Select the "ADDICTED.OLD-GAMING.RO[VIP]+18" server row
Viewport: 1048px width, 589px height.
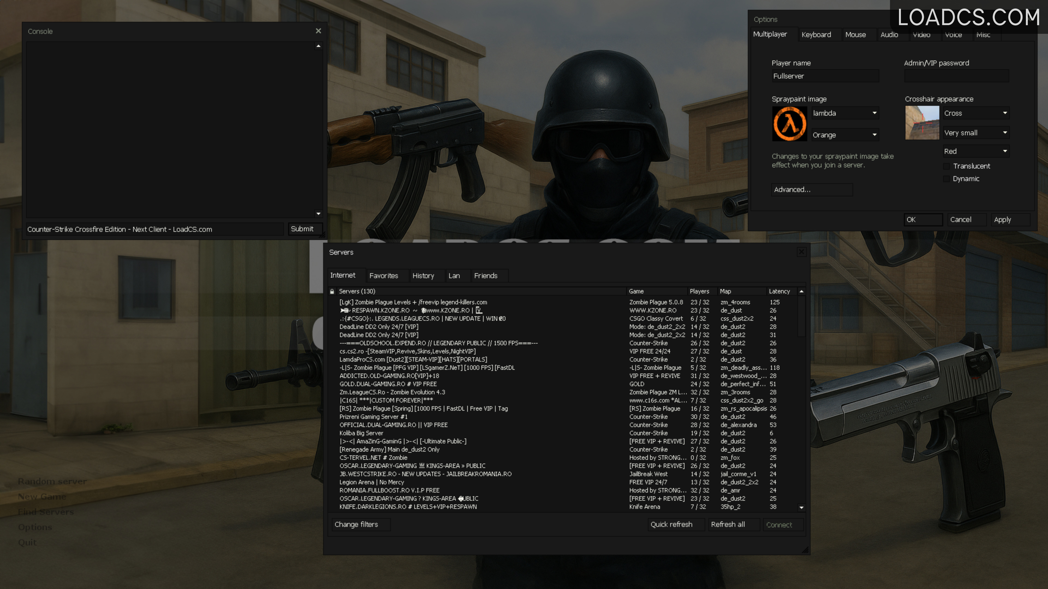[563, 376]
